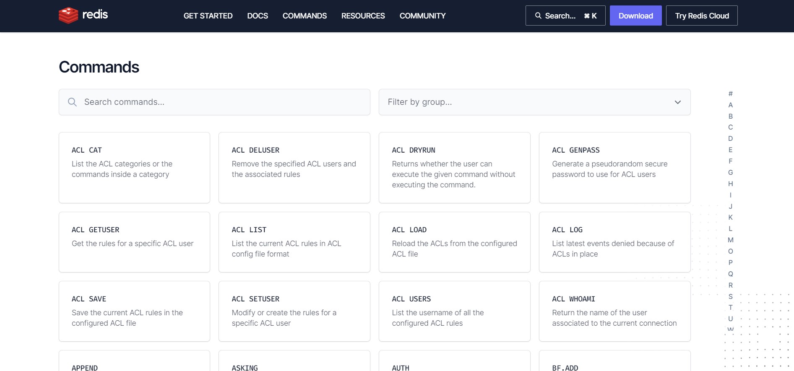Image resolution: width=794 pixels, height=371 pixels.
Task: Open the Get Started menu
Action: [x=208, y=16]
